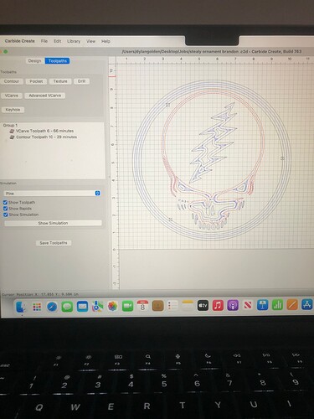Create a Contour toolpath
The height and width of the screenshot is (419, 314).
tap(12, 81)
